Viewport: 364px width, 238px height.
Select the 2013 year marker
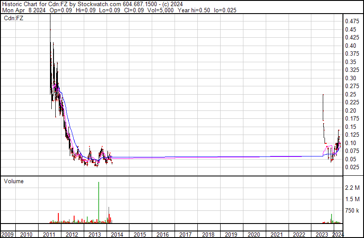click(94, 234)
